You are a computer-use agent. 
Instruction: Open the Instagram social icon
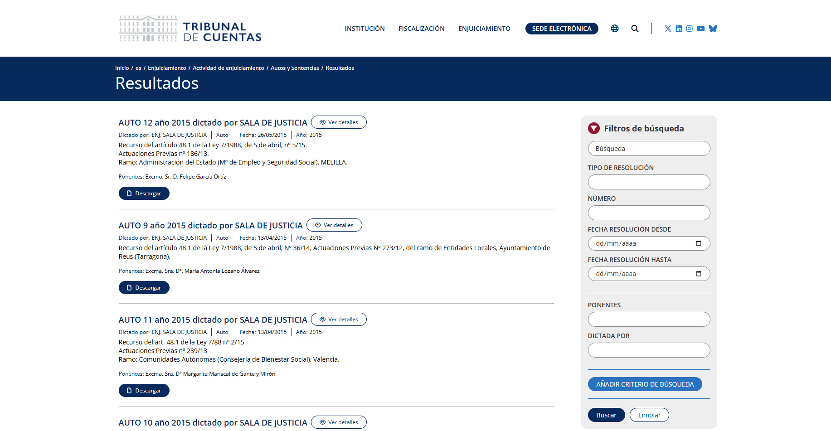(x=689, y=29)
